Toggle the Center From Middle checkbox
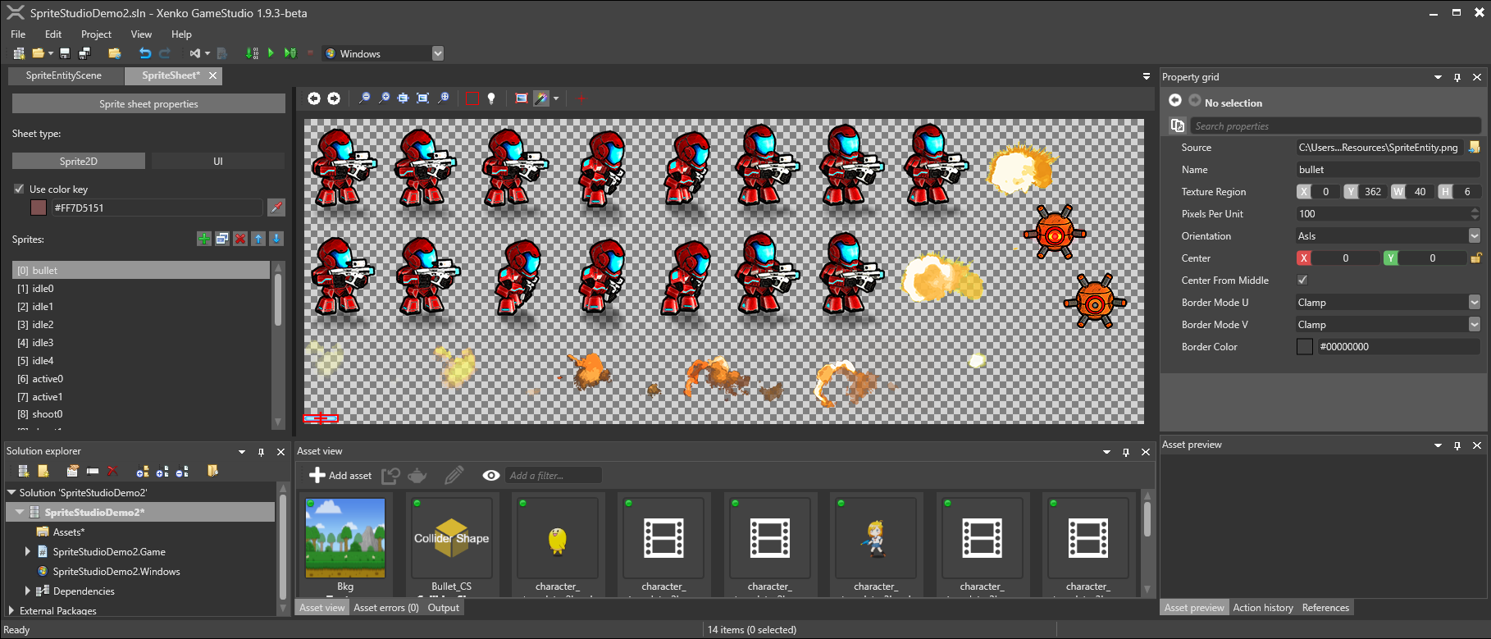 [1302, 281]
